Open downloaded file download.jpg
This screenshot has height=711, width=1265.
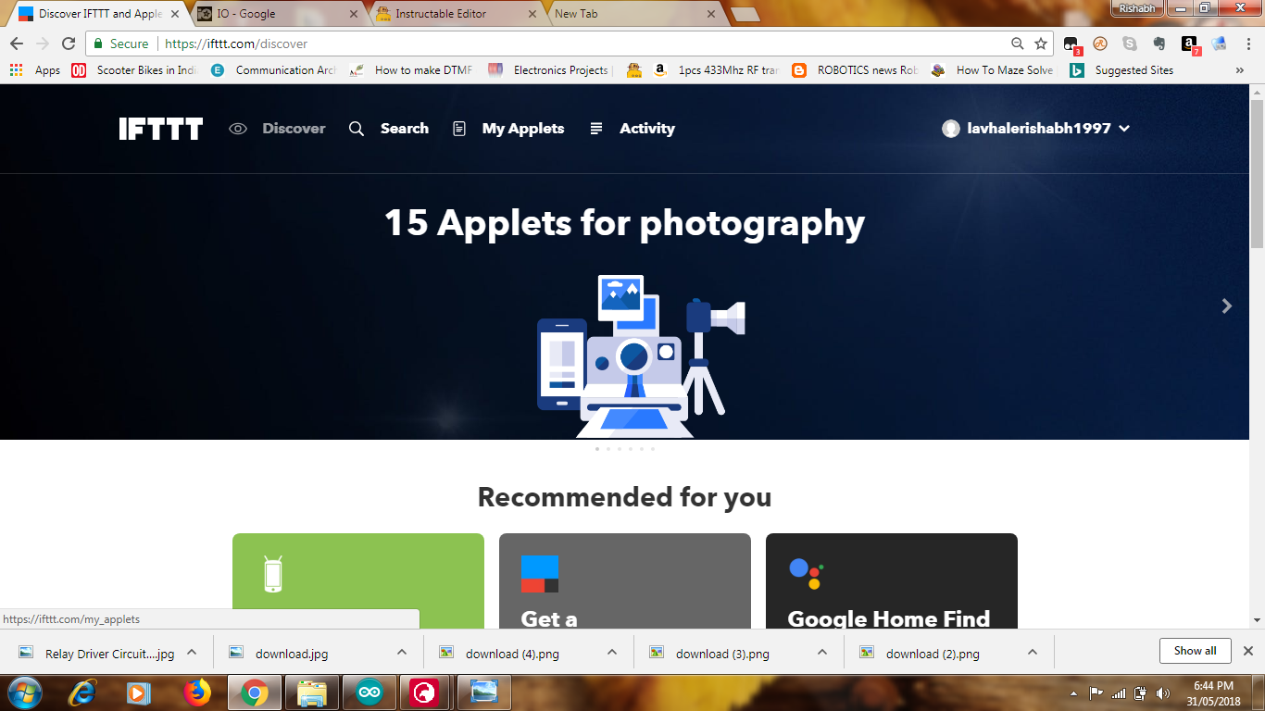coord(279,653)
